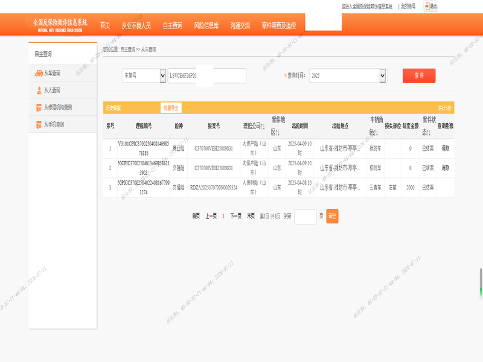Click claim number ending 3903 in row 2
This screenshot has width=483, height=362.
[144, 168]
